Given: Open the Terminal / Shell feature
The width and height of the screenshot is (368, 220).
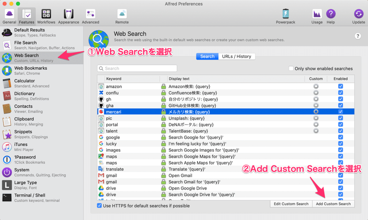Looking at the screenshot, I should pos(42,197).
